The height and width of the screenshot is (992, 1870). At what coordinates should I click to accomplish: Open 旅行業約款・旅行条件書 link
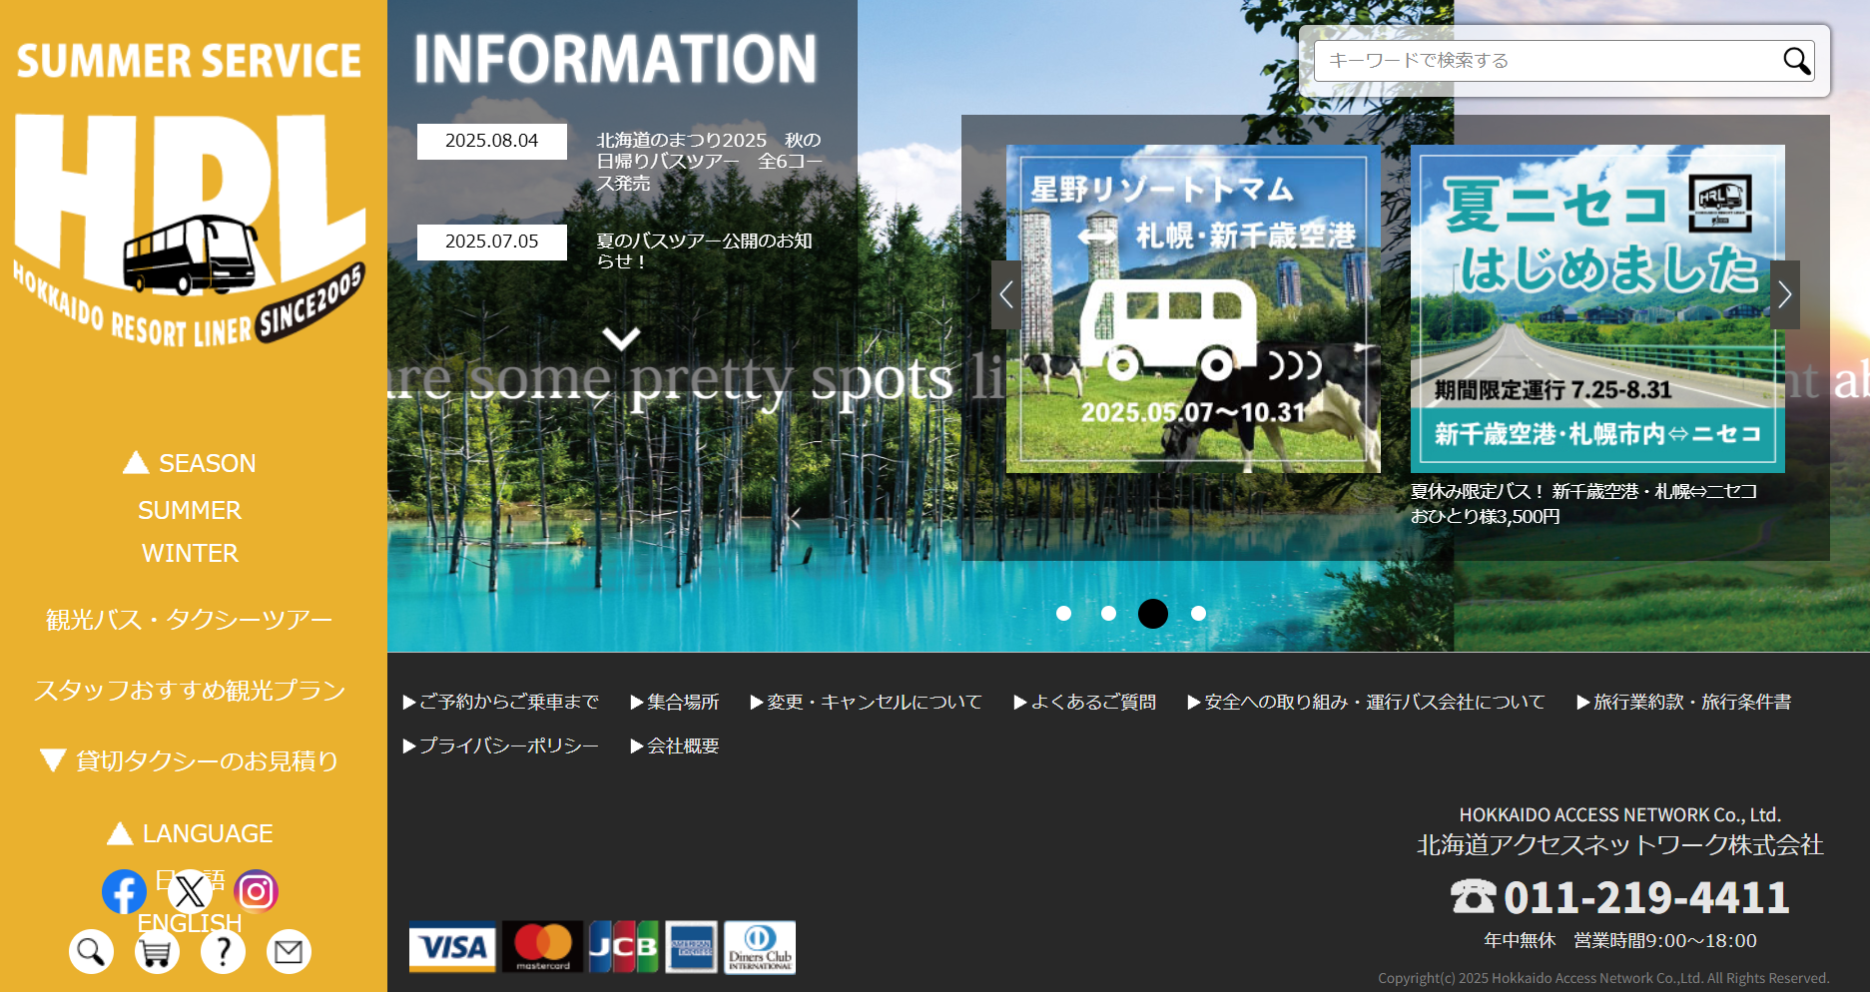tap(1683, 702)
